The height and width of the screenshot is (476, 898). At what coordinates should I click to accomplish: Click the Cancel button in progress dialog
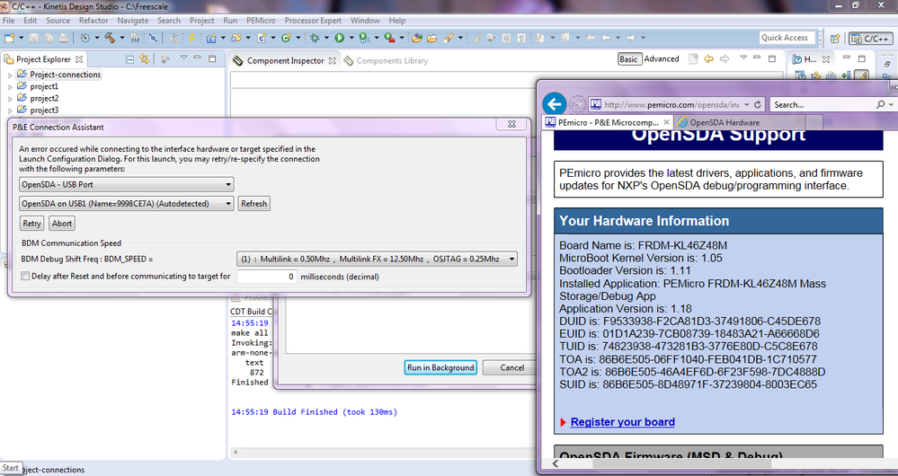coord(509,368)
